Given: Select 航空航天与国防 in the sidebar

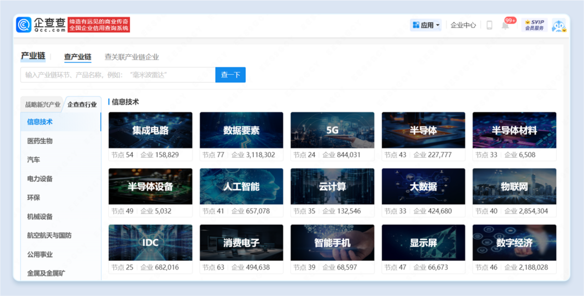Looking at the screenshot, I should (49, 235).
